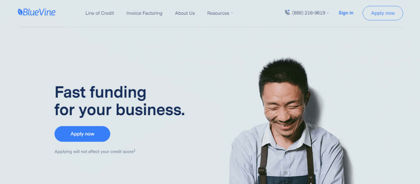Click the blue Apply now hero button
The width and height of the screenshot is (420, 184).
click(82, 134)
